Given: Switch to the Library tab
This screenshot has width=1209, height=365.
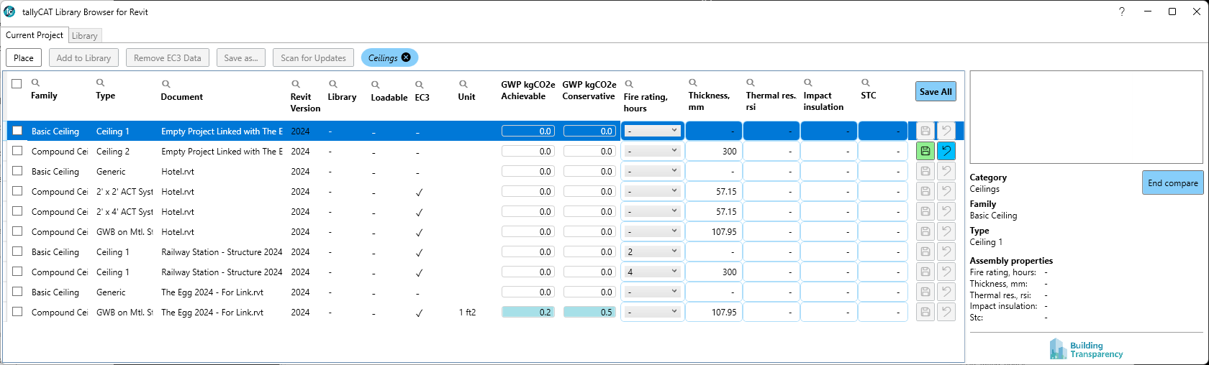Looking at the screenshot, I should point(84,36).
